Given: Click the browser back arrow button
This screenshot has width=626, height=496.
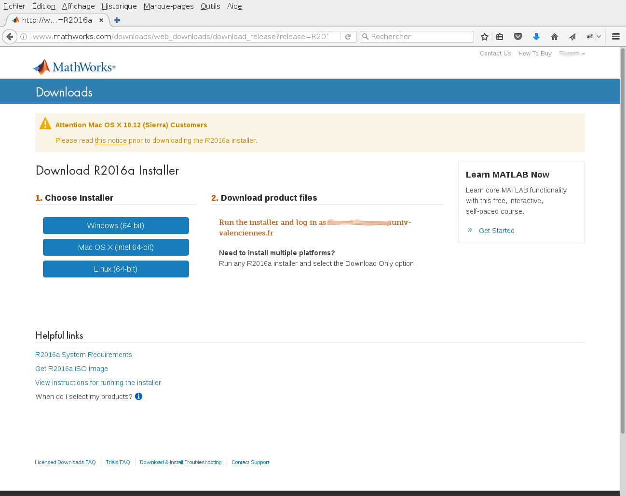Looking at the screenshot, I should click(10, 37).
